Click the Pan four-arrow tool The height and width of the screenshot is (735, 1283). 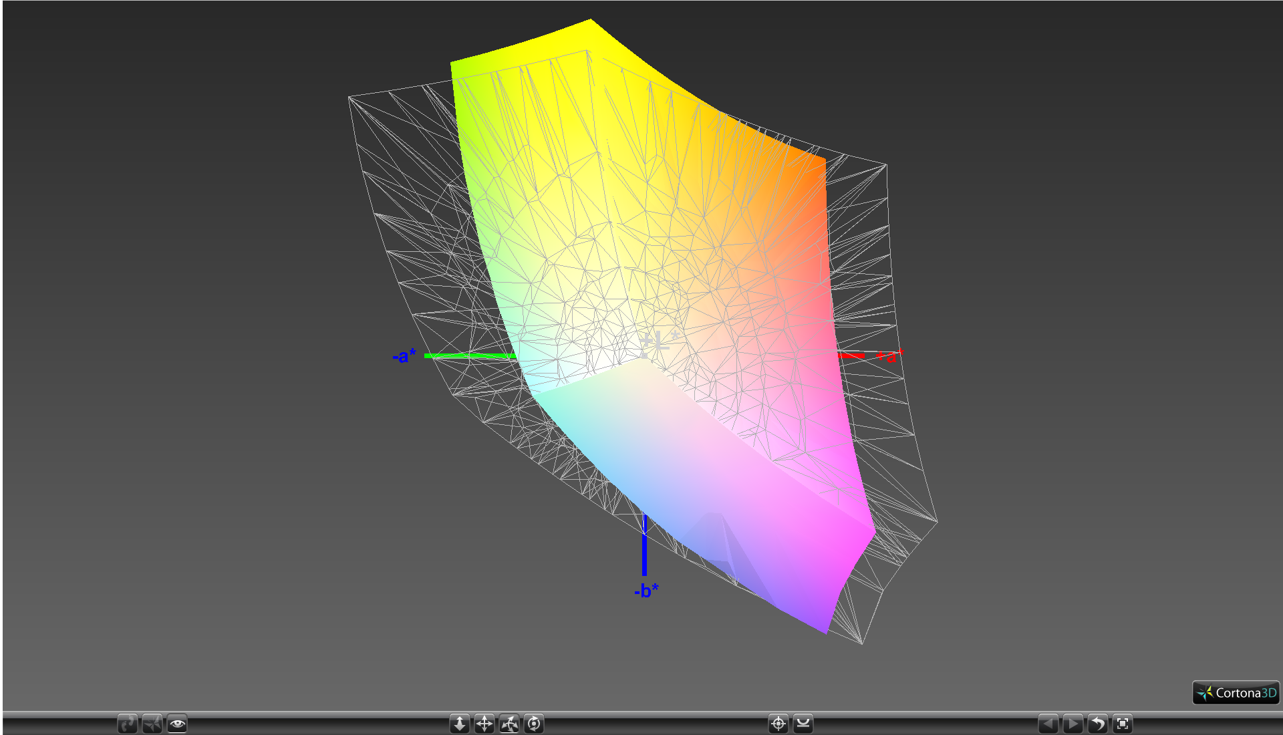pyautogui.click(x=484, y=724)
